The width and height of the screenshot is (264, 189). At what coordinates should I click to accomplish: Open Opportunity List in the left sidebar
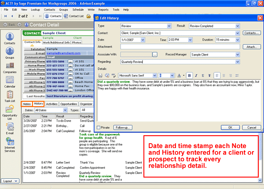(x=10, y=112)
